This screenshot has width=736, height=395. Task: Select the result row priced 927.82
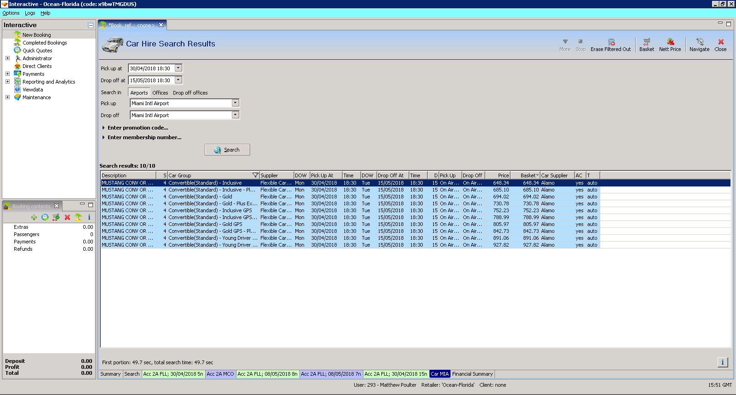coord(350,245)
